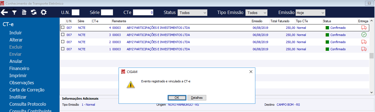Close the CIGAM message dialog
Image resolution: width=375 pixels, height=112 pixels.
(251, 72)
